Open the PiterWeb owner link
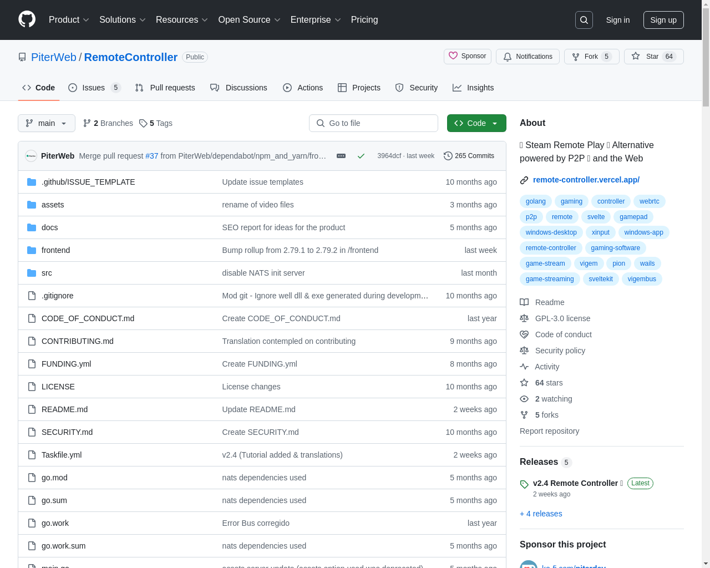 coord(54,57)
